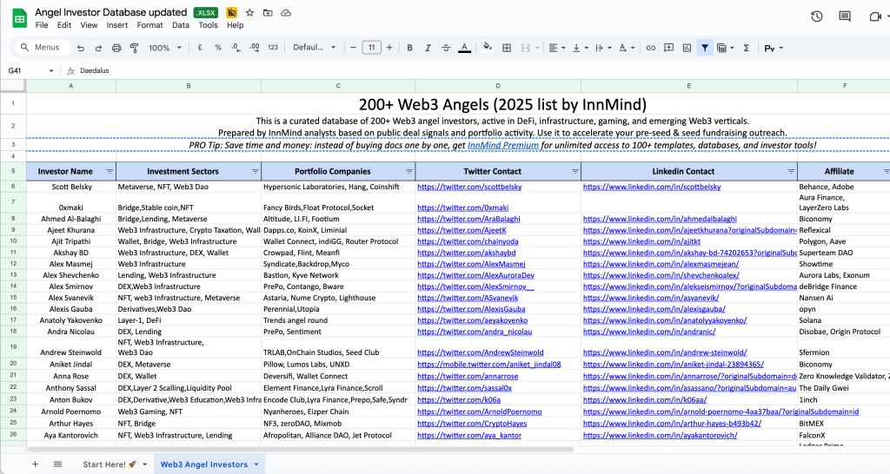This screenshot has height=474, width=890.
Task: Increase decimal places
Action: tap(255, 48)
